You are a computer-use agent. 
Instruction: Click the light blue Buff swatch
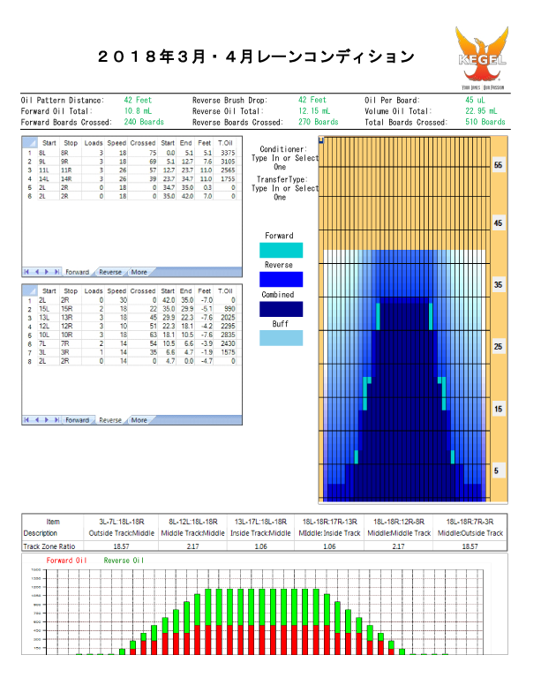click(x=279, y=337)
